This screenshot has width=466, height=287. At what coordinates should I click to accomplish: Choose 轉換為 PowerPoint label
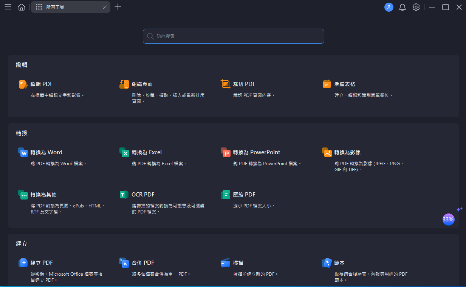point(257,152)
